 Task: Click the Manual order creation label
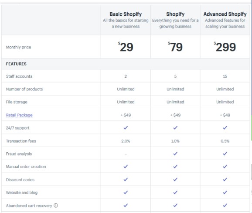pyautogui.click(x=26, y=167)
